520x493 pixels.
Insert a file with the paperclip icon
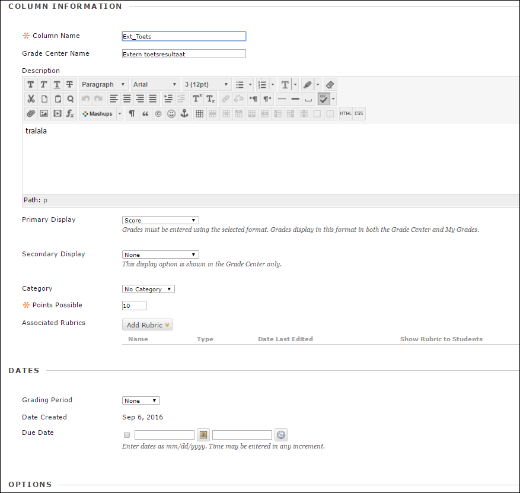[x=31, y=114]
